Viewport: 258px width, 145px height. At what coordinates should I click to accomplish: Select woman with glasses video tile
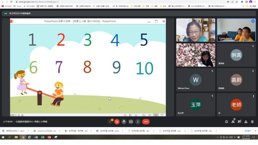click(x=195, y=30)
